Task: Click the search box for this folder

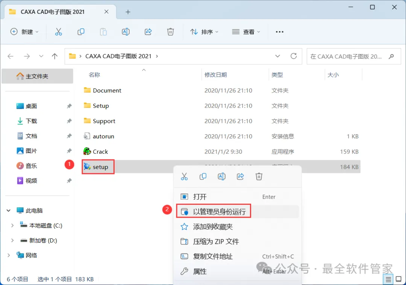Action: tap(354, 56)
